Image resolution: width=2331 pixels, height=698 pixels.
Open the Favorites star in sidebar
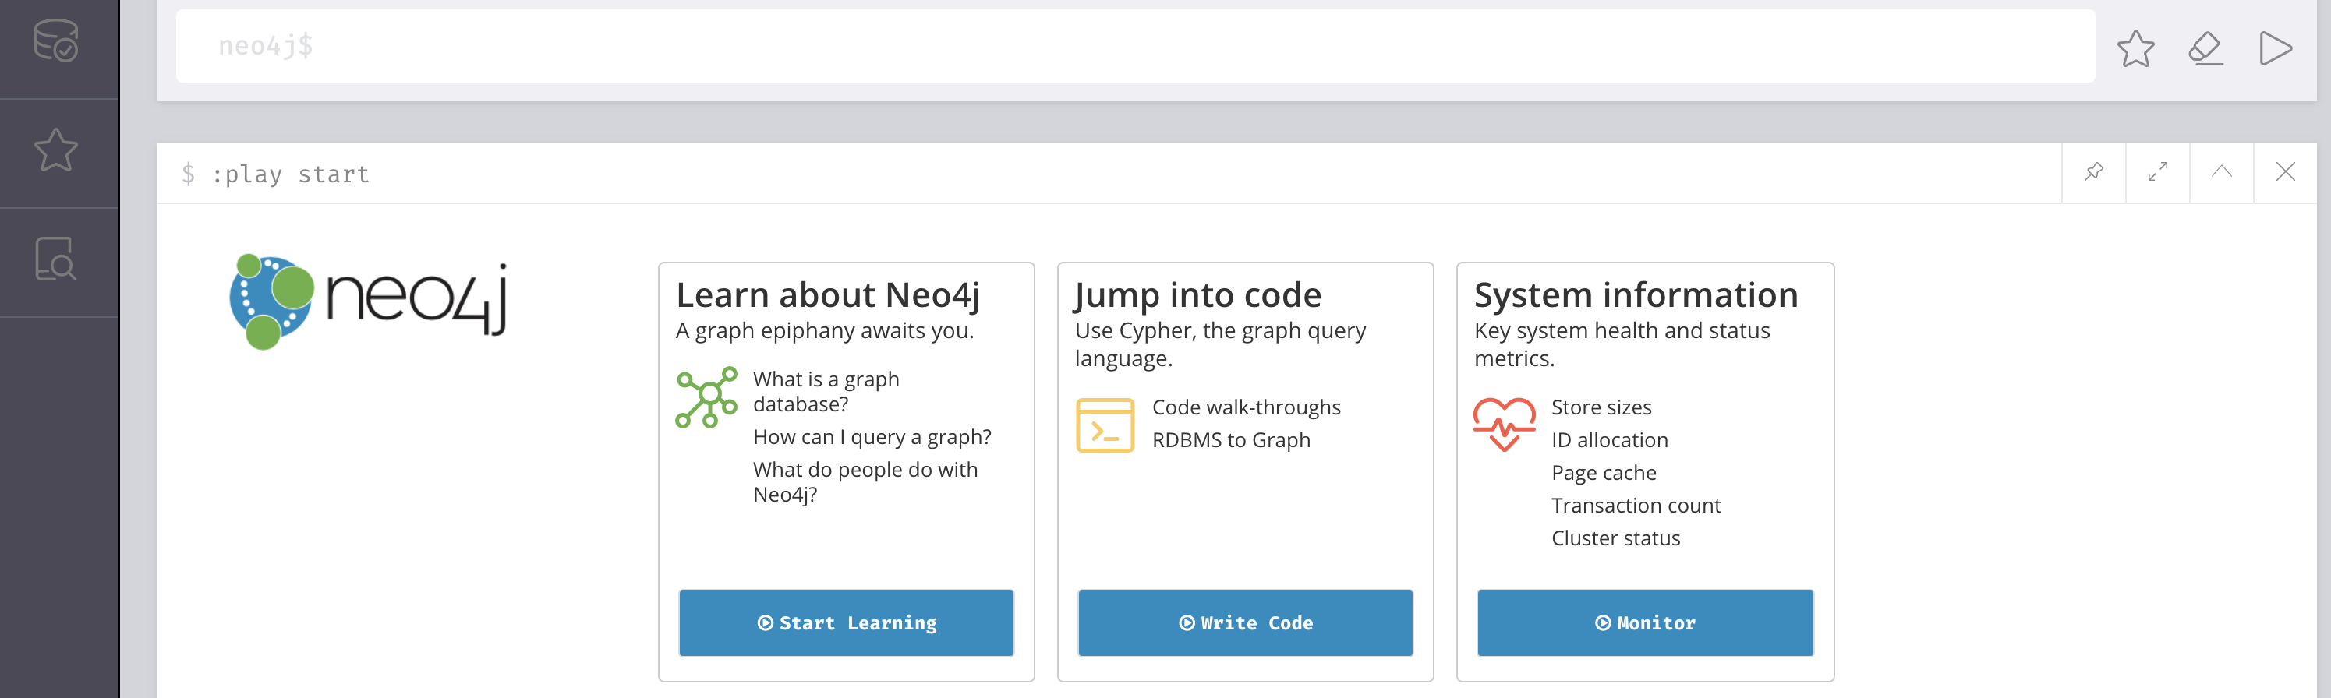coord(56,150)
